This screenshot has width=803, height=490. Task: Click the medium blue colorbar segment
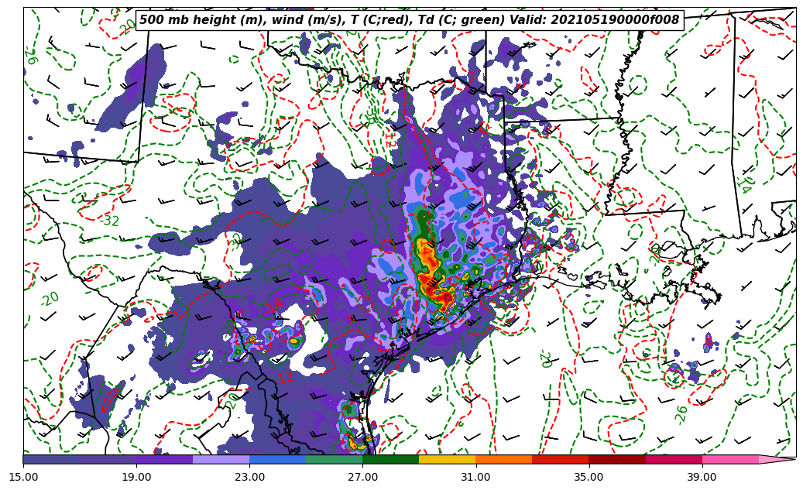pos(277,460)
